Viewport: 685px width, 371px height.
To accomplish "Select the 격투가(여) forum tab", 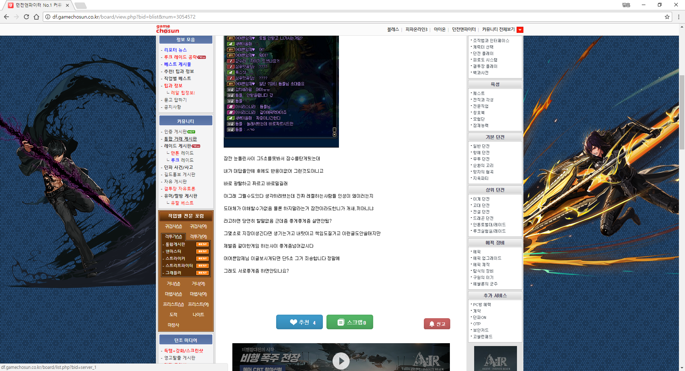I will click(x=198, y=237).
